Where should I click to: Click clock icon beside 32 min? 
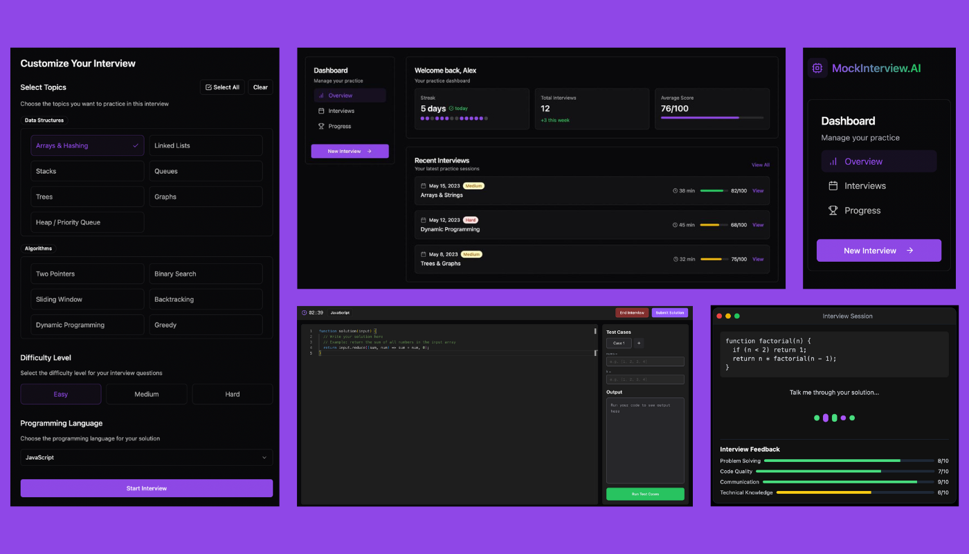tap(675, 259)
